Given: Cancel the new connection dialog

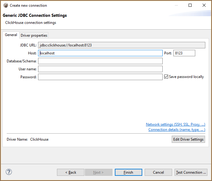Looking at the screenshot, I should coord(158,172).
